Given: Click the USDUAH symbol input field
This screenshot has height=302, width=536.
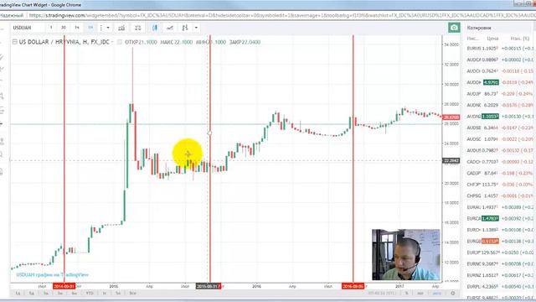Looking at the screenshot, I should pos(28,28).
